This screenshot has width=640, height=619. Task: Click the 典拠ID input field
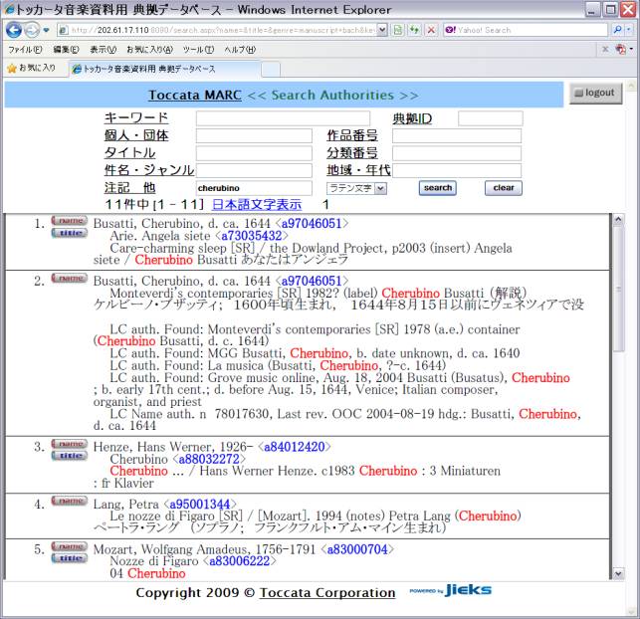(x=491, y=118)
